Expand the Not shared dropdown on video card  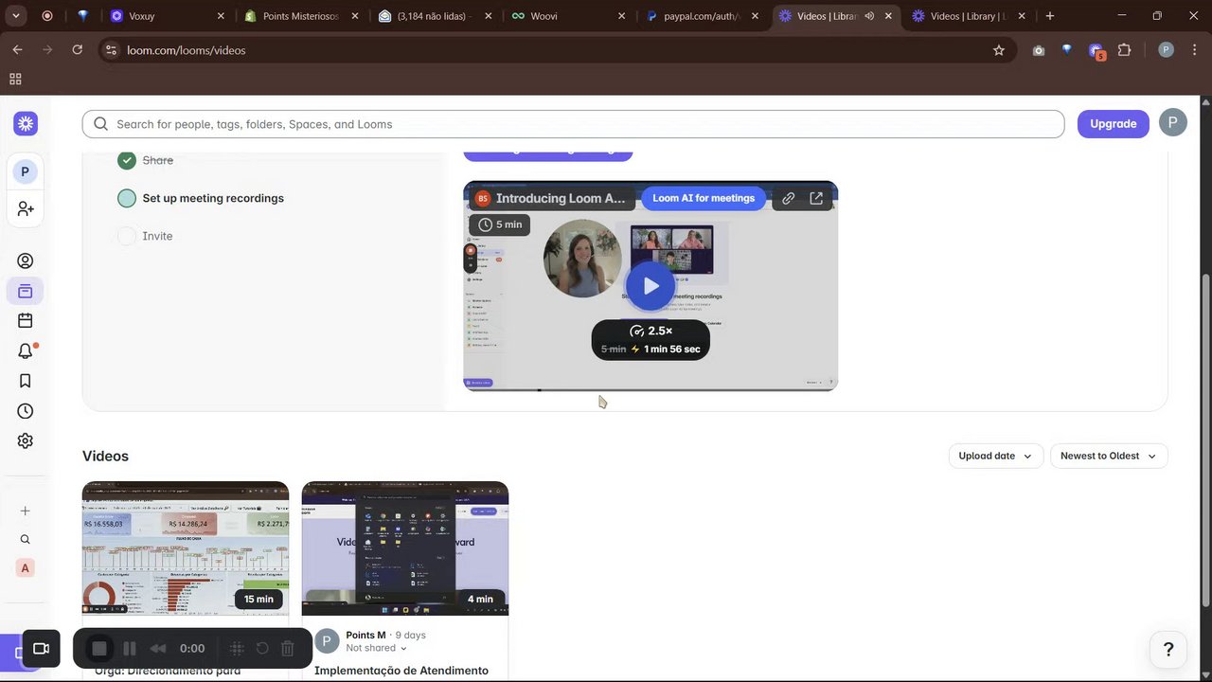tap(376, 648)
